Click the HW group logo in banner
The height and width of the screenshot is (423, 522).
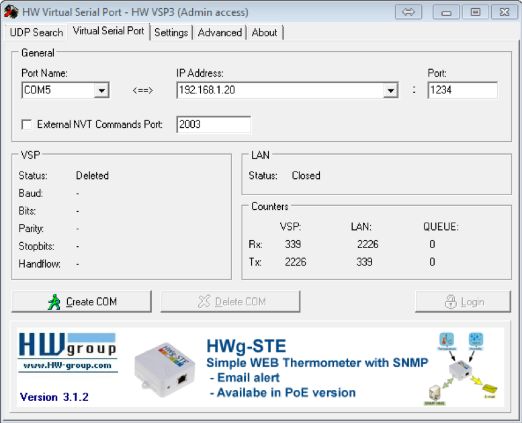[68, 346]
